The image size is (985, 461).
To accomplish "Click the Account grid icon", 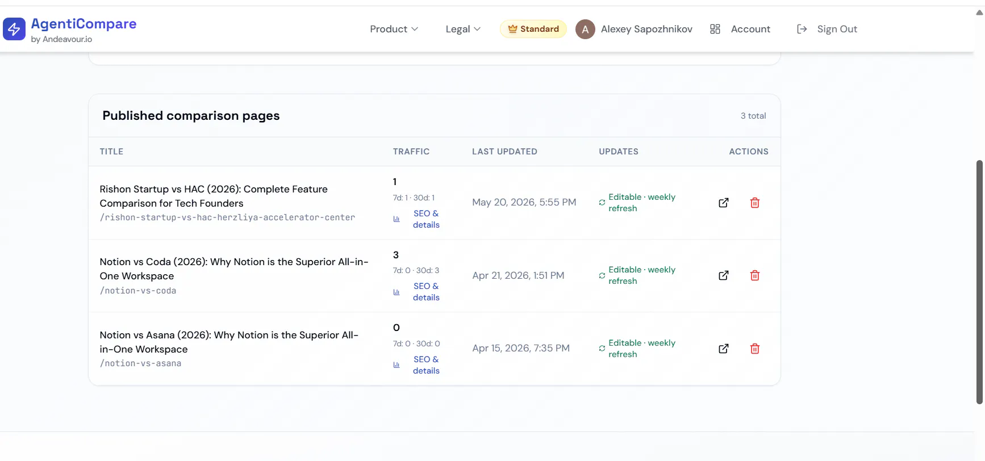I will coord(715,29).
